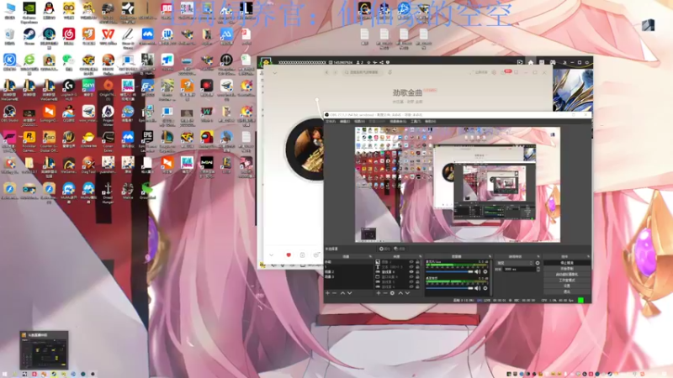Adjust 桌面音频 volume slider
Screen dimensions: 673x378
pyautogui.click(x=449, y=288)
